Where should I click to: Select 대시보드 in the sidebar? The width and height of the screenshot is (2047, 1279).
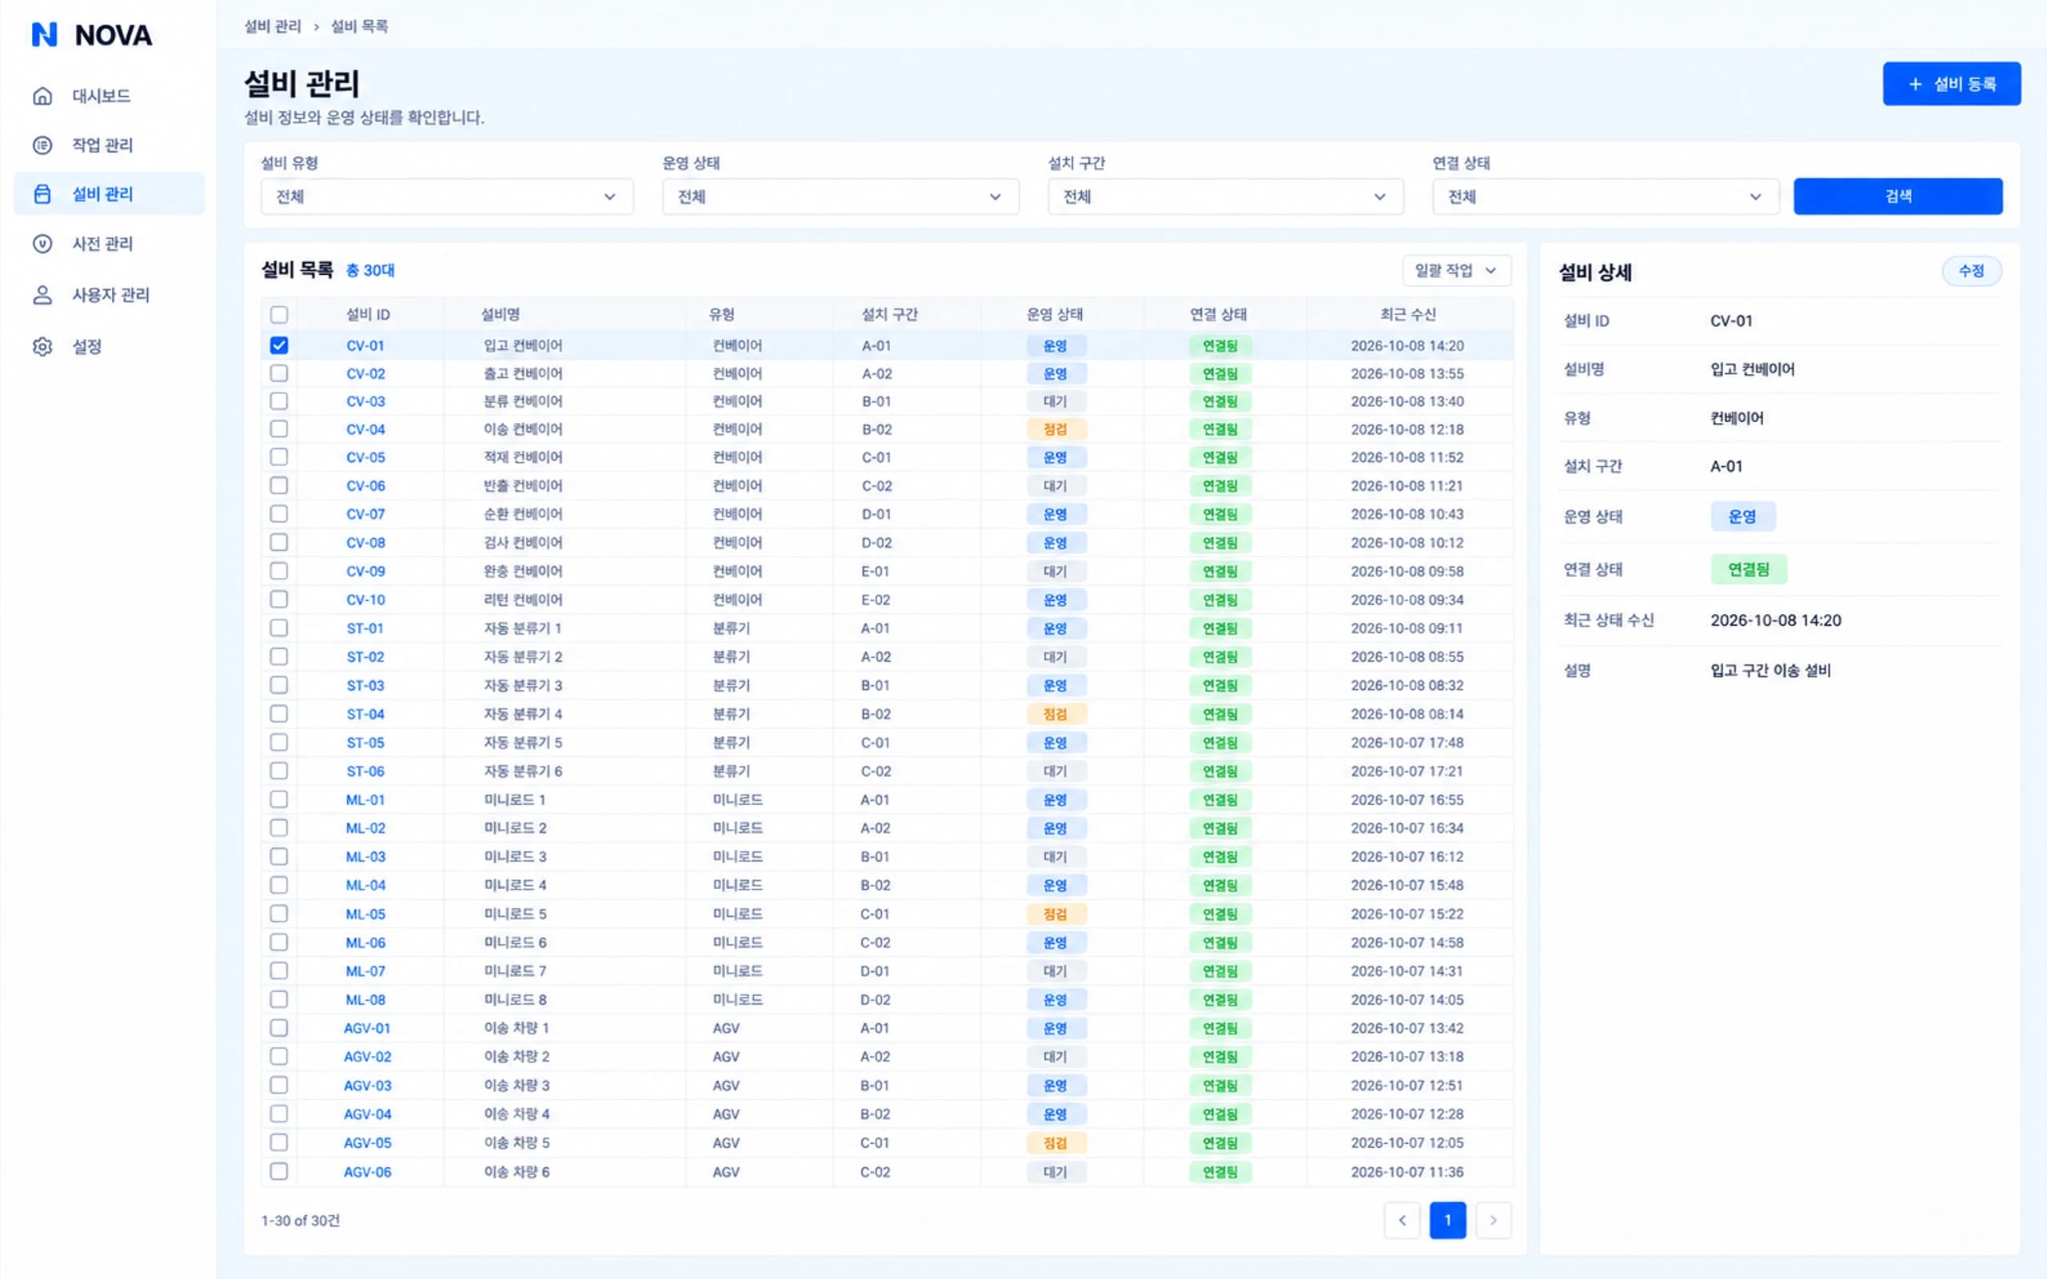coord(109,96)
